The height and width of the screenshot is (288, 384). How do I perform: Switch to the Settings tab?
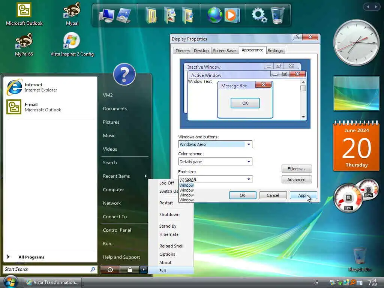(275, 51)
